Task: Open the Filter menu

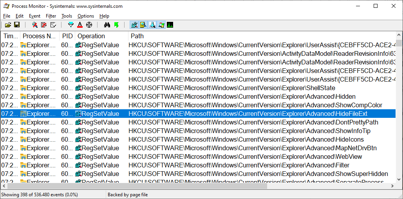Action: 51,16
